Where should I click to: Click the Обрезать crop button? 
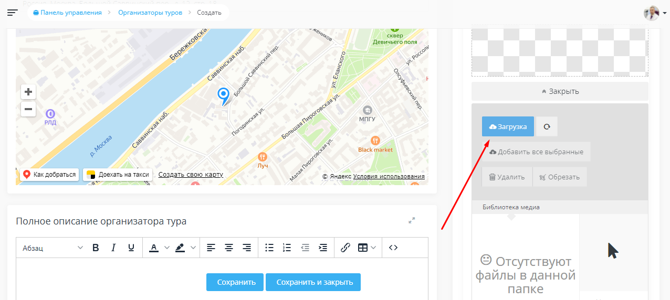pyautogui.click(x=560, y=177)
